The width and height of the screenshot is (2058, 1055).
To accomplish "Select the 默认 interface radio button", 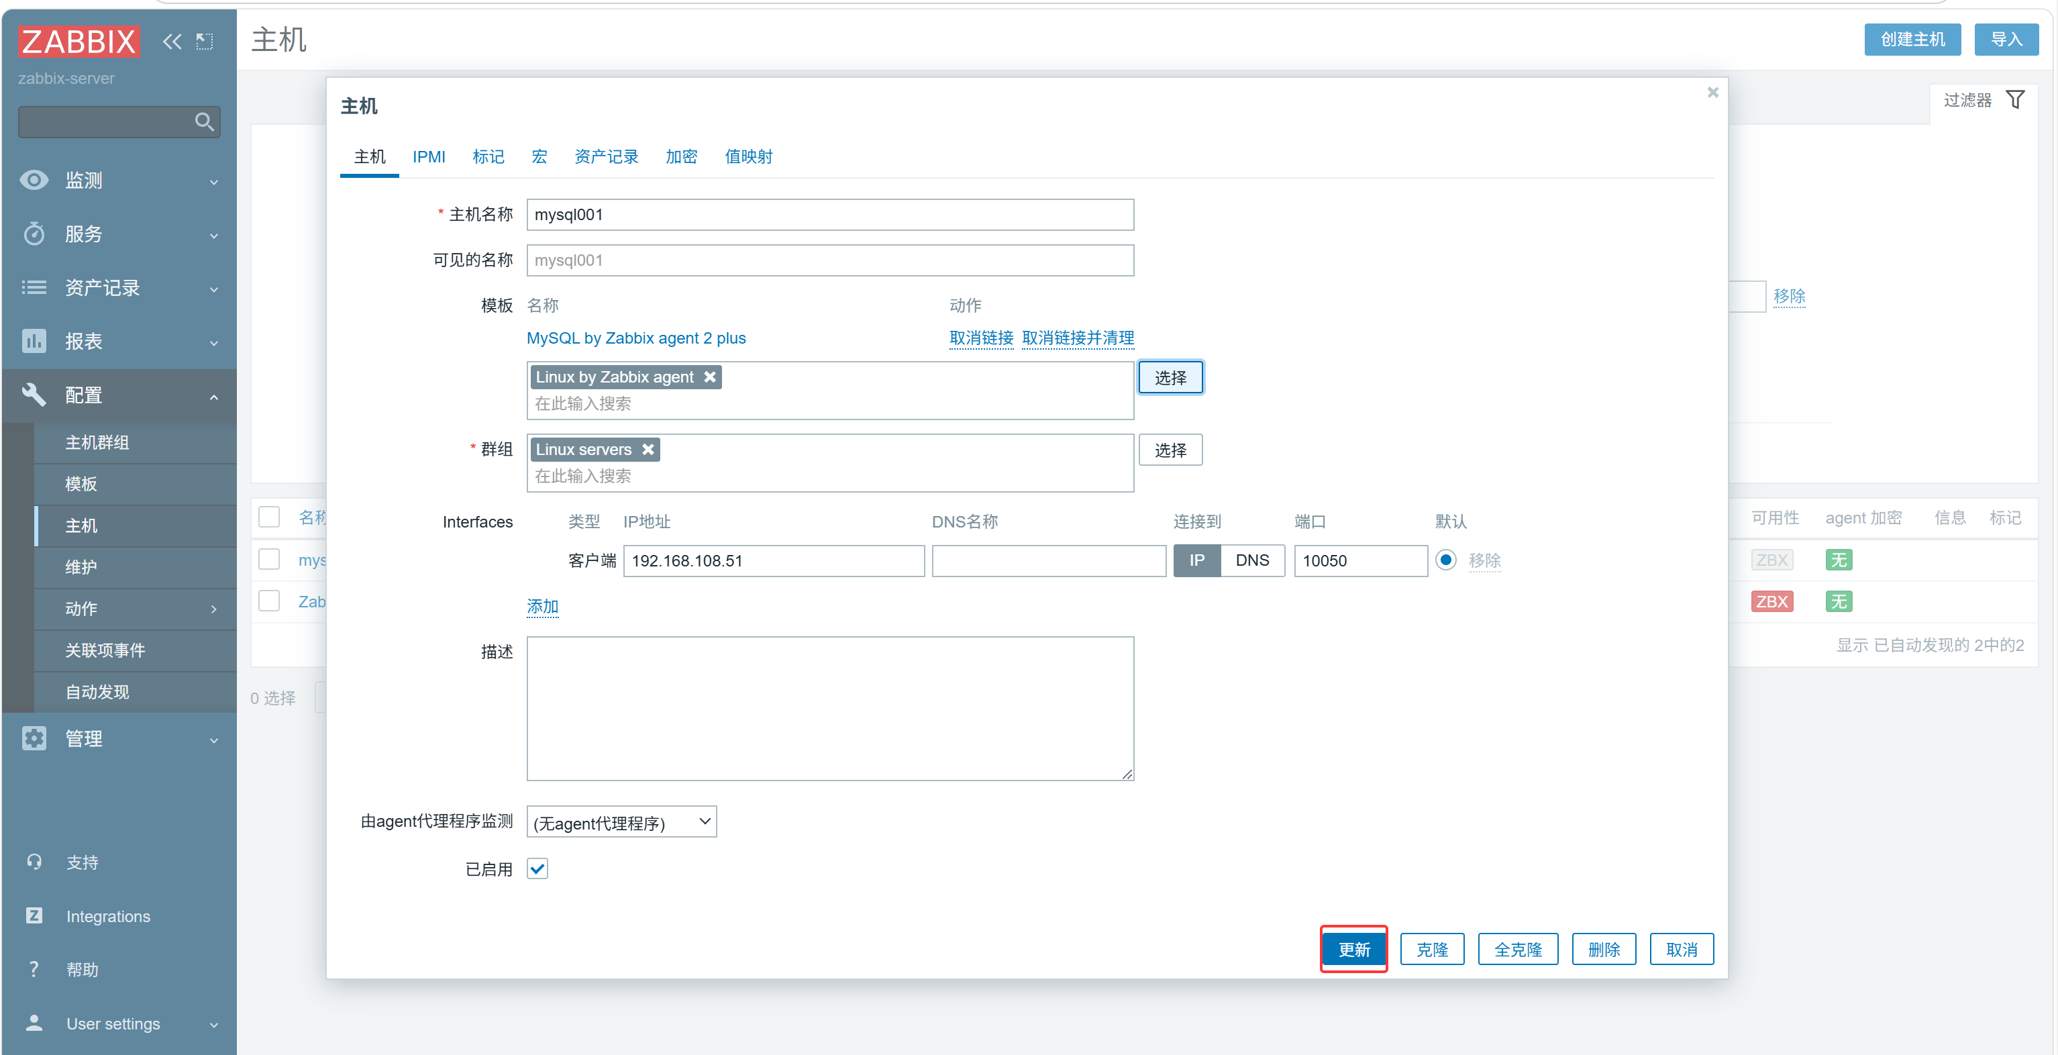I will point(1446,560).
